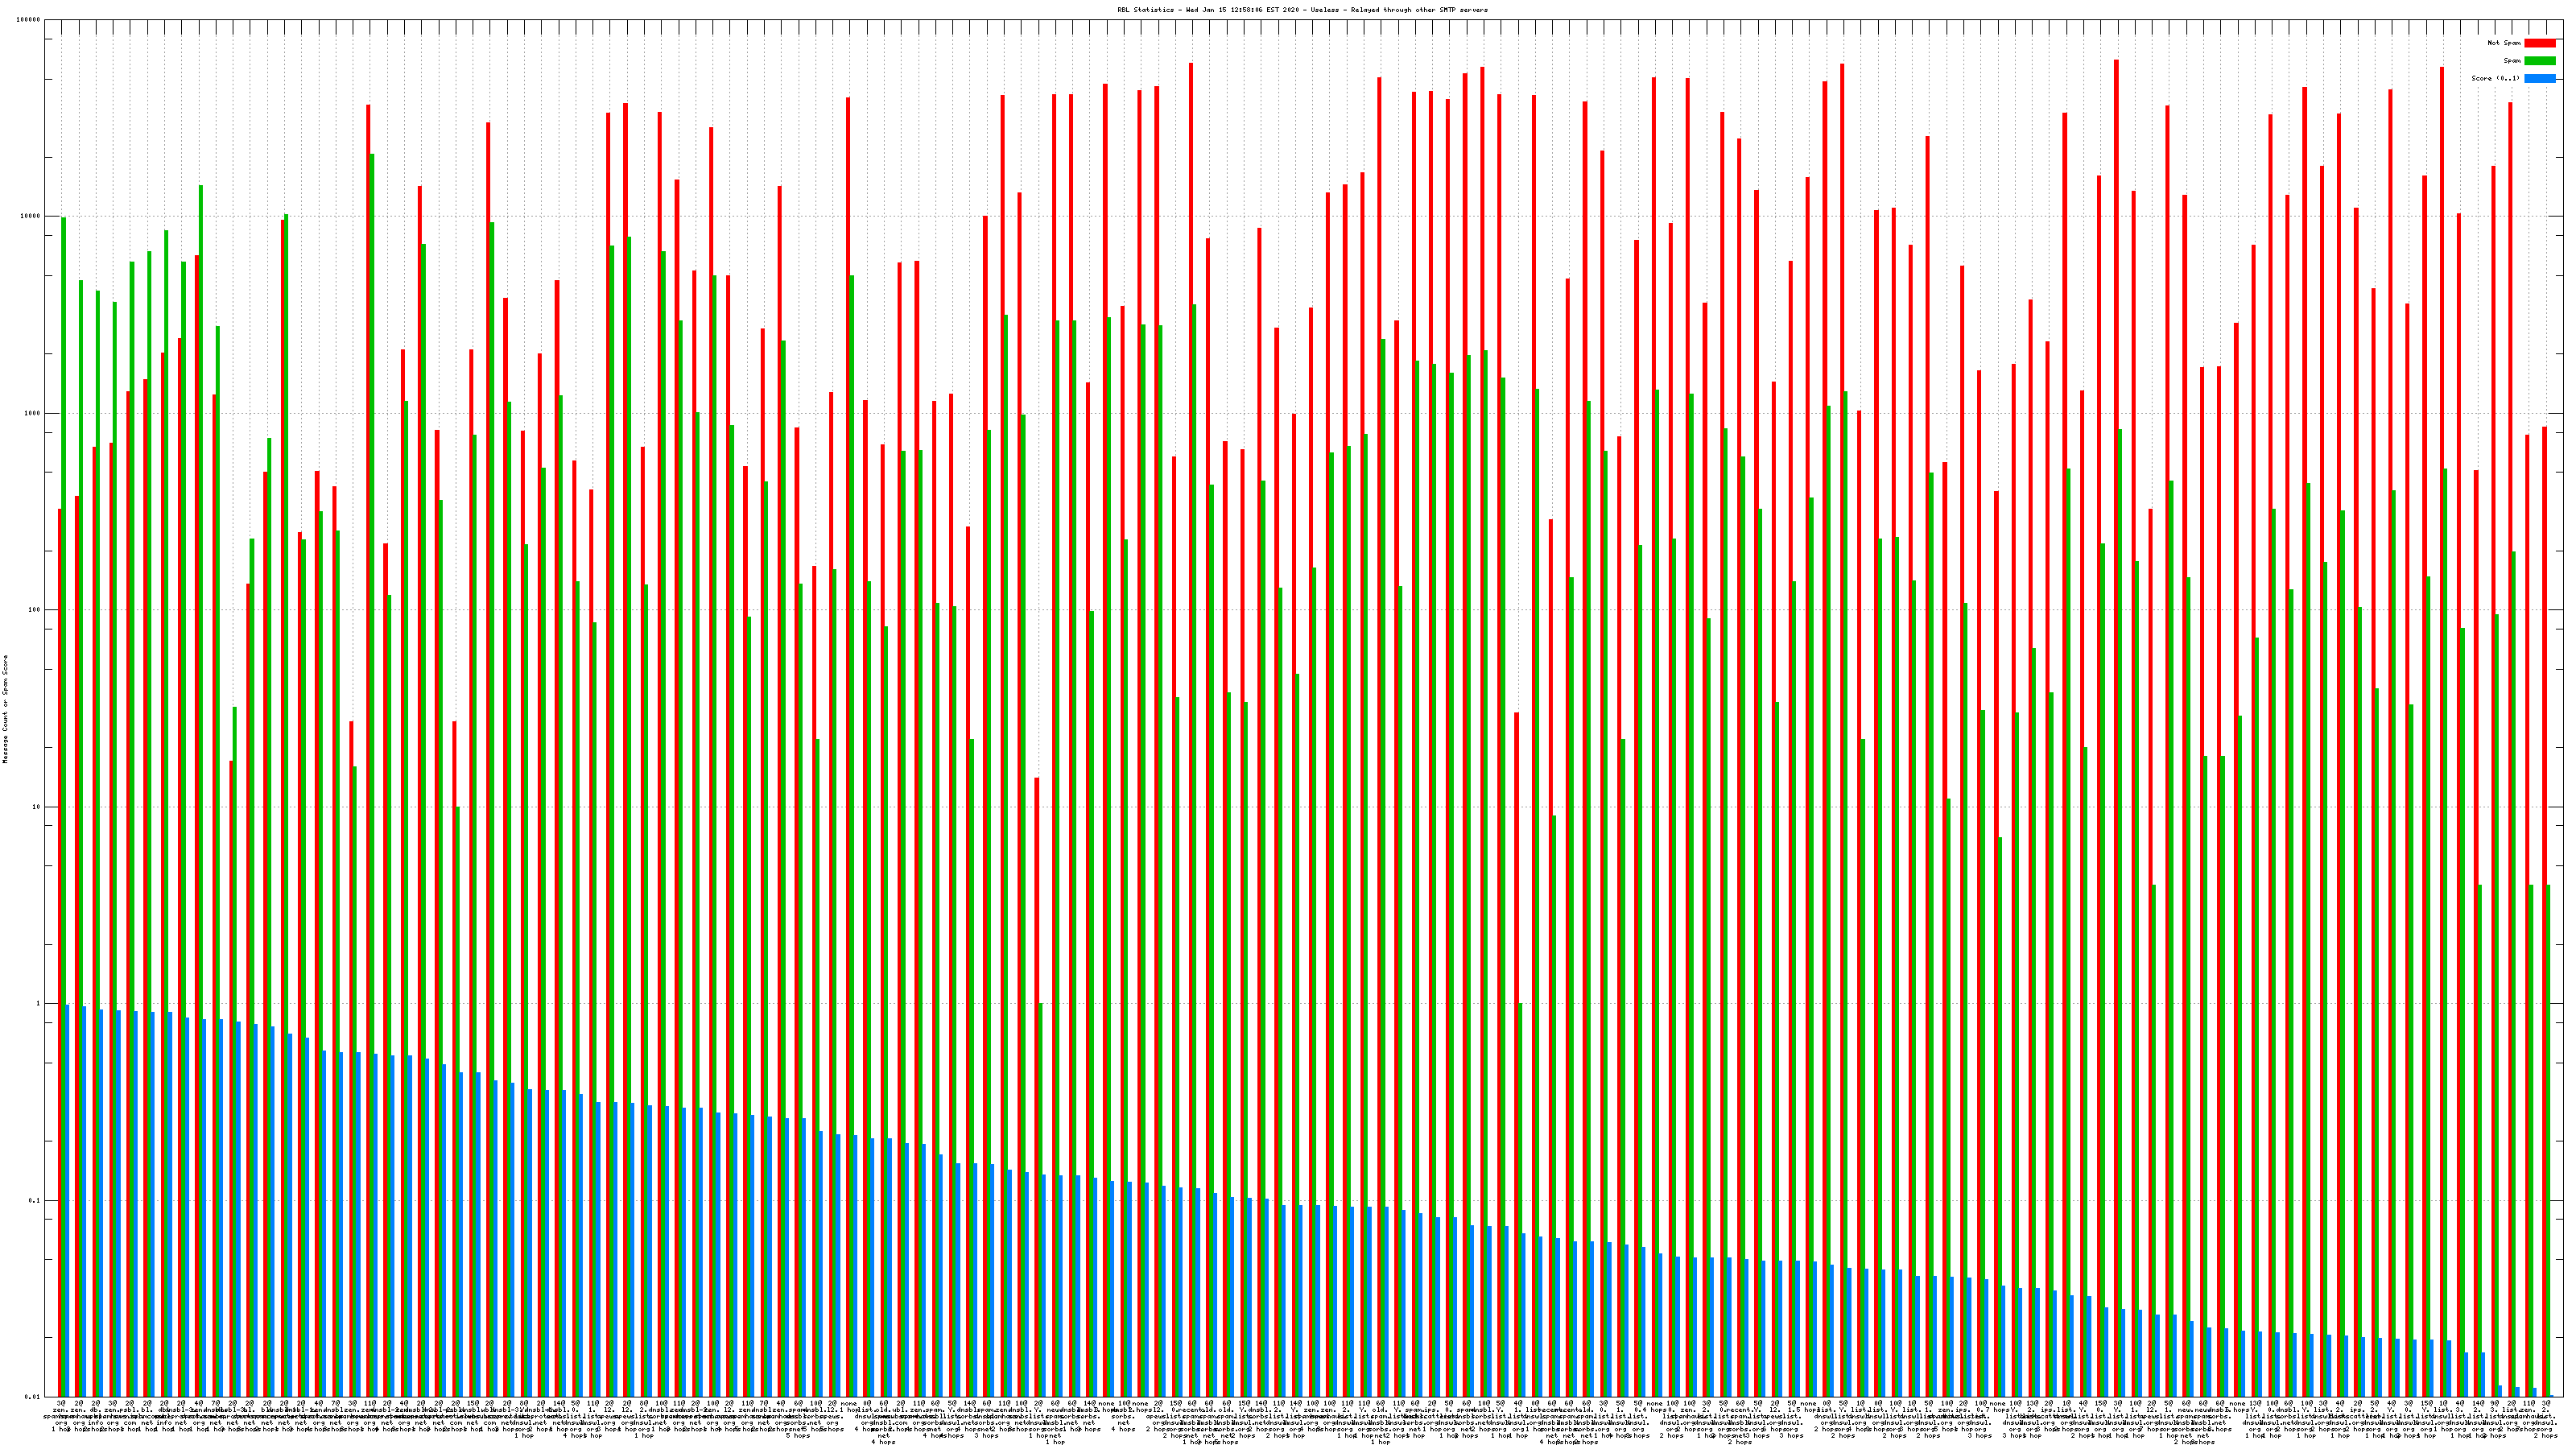Click the 10000 y-axis tick label
This screenshot has height=1449, width=2576.
pos(31,216)
